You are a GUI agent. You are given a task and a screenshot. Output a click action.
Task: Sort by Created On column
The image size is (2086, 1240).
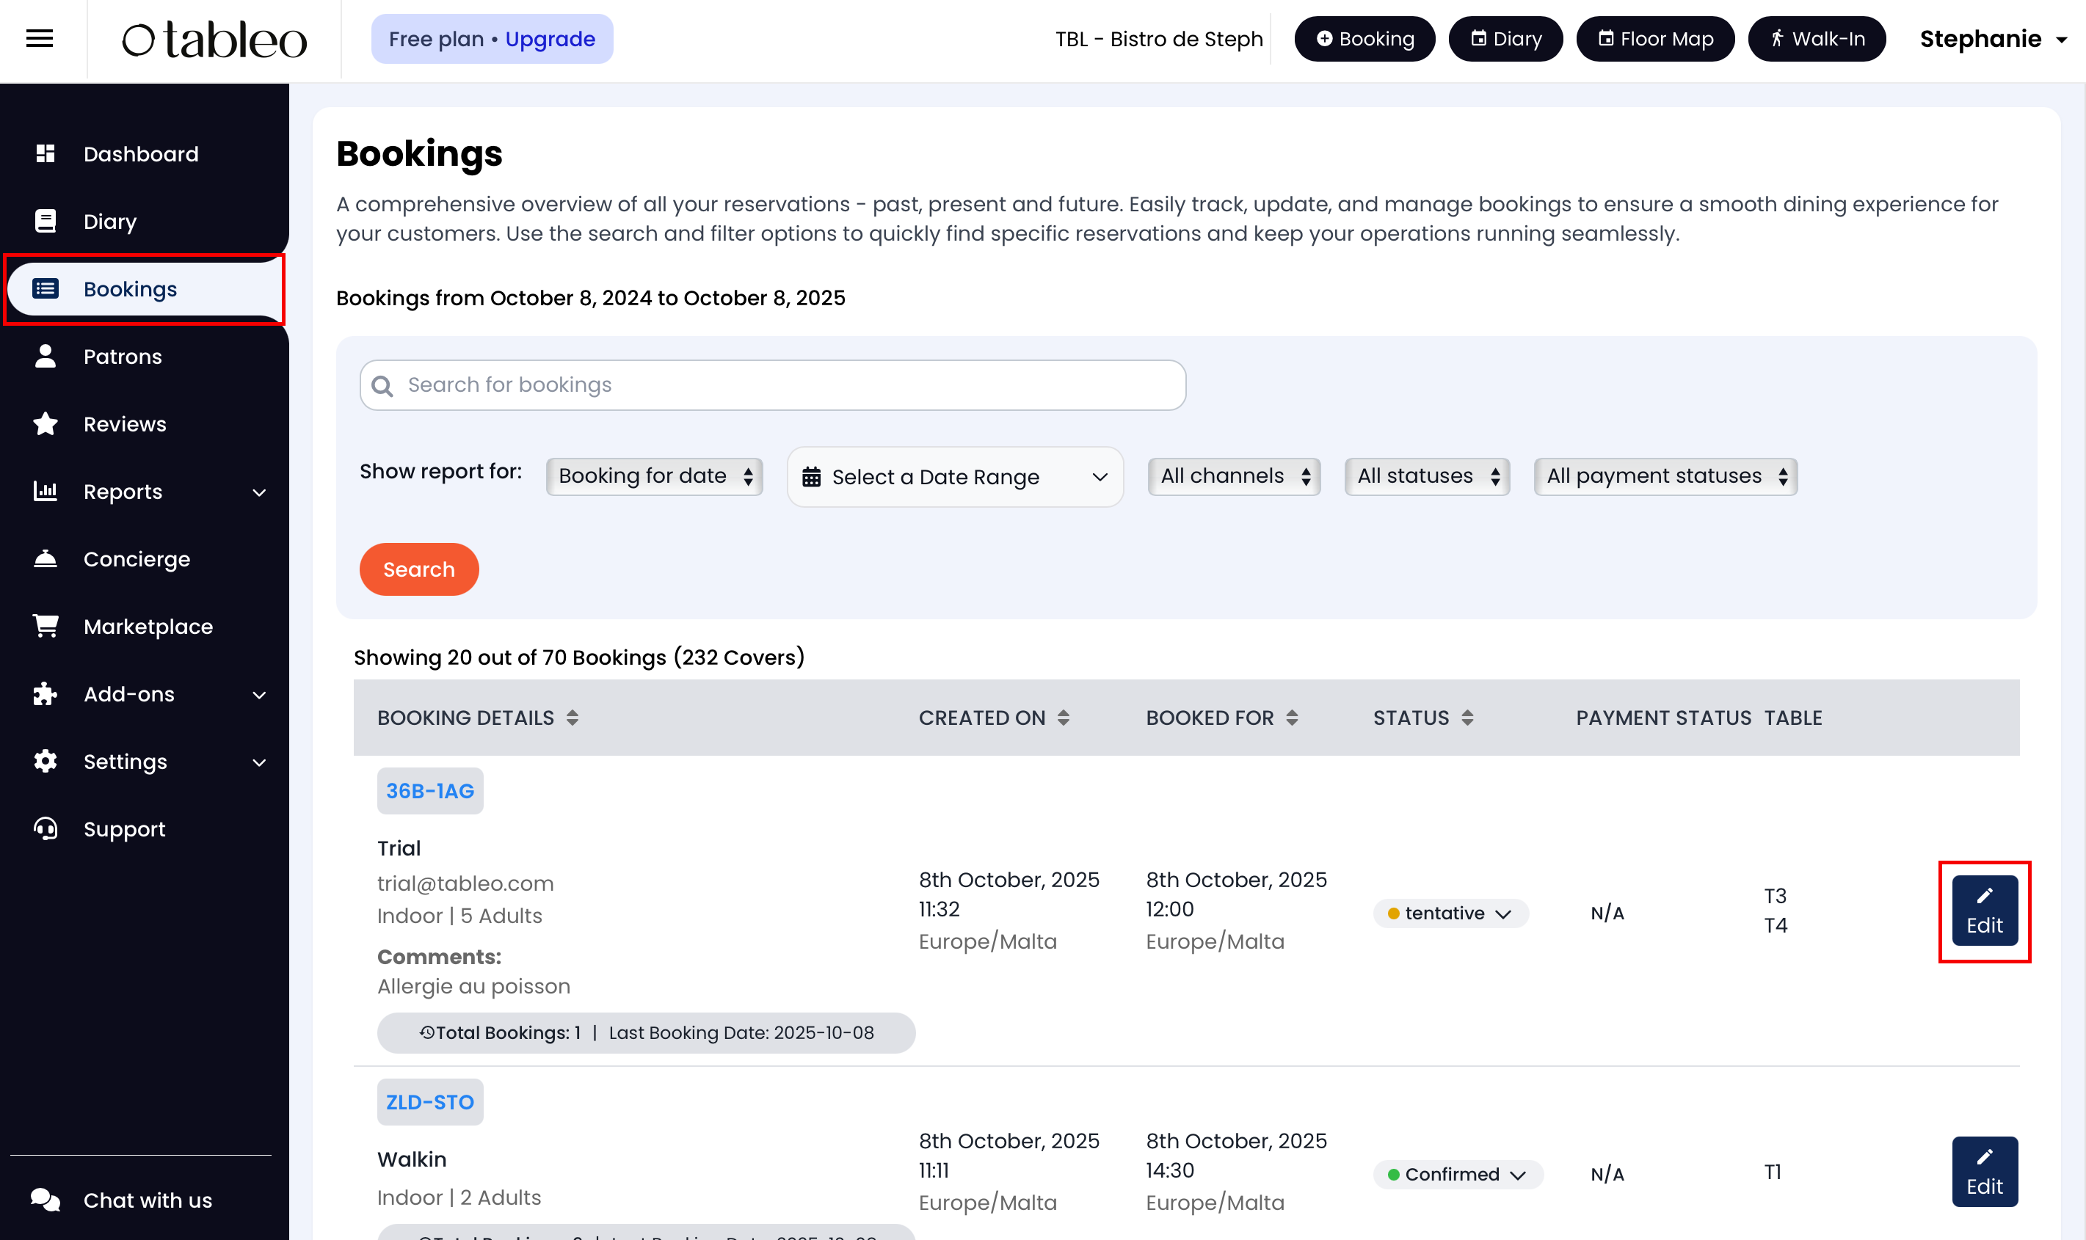click(1063, 718)
